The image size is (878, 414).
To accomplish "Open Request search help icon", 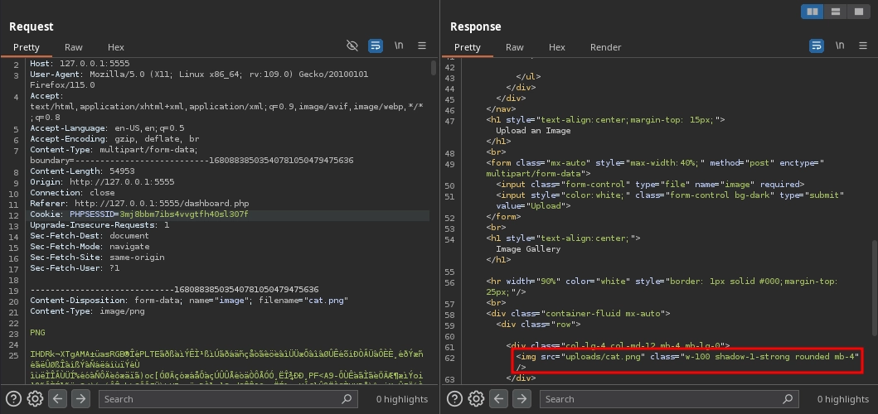I will [x=12, y=399].
